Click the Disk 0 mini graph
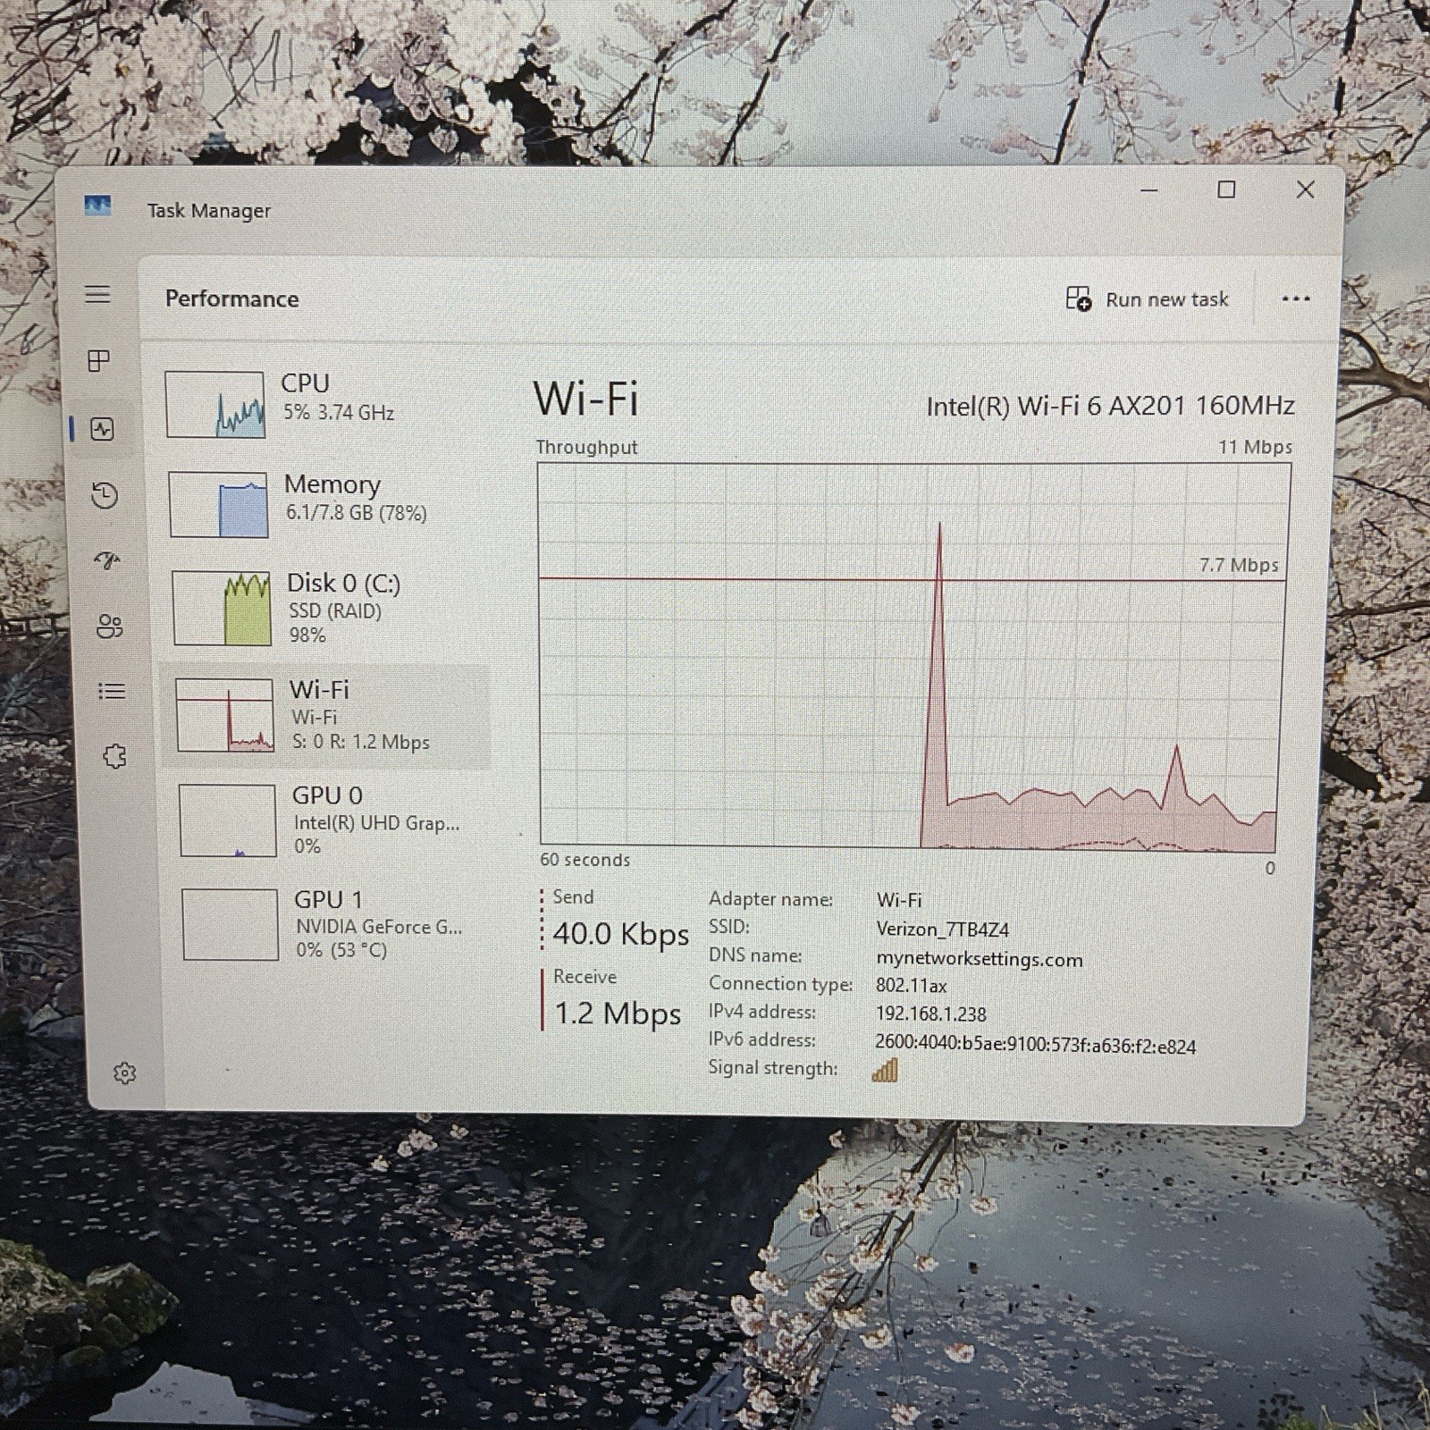1430x1430 pixels. tap(222, 609)
